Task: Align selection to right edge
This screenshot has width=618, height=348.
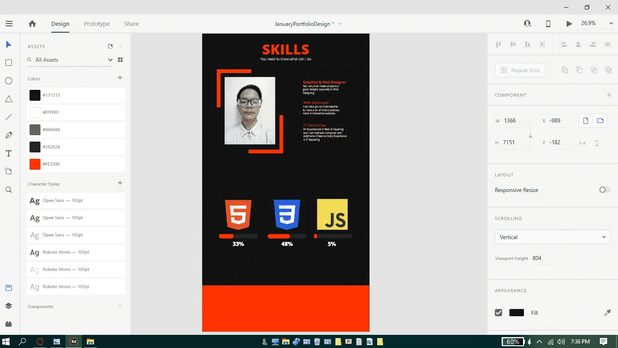Action: 593,44
